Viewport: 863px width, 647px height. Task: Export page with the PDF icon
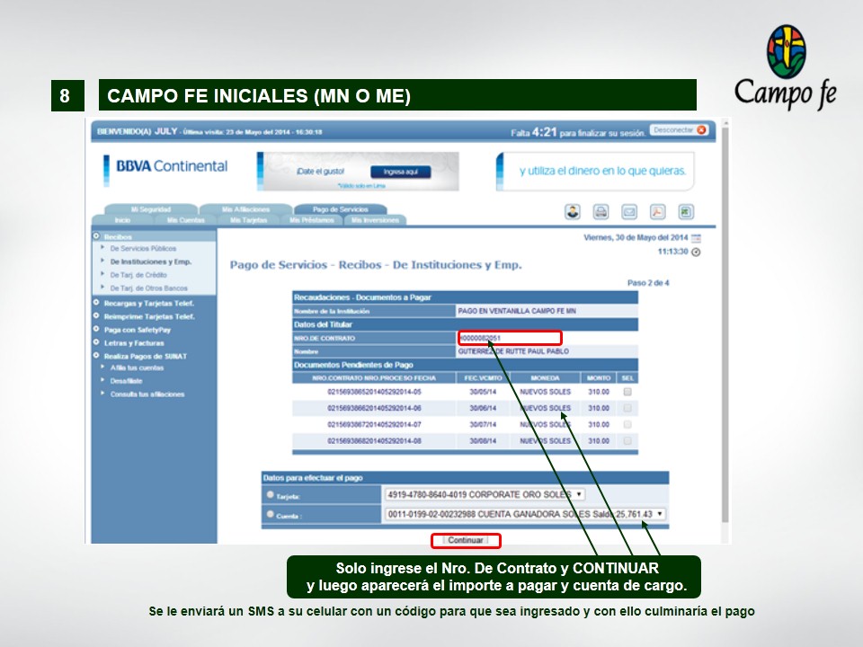point(658,212)
